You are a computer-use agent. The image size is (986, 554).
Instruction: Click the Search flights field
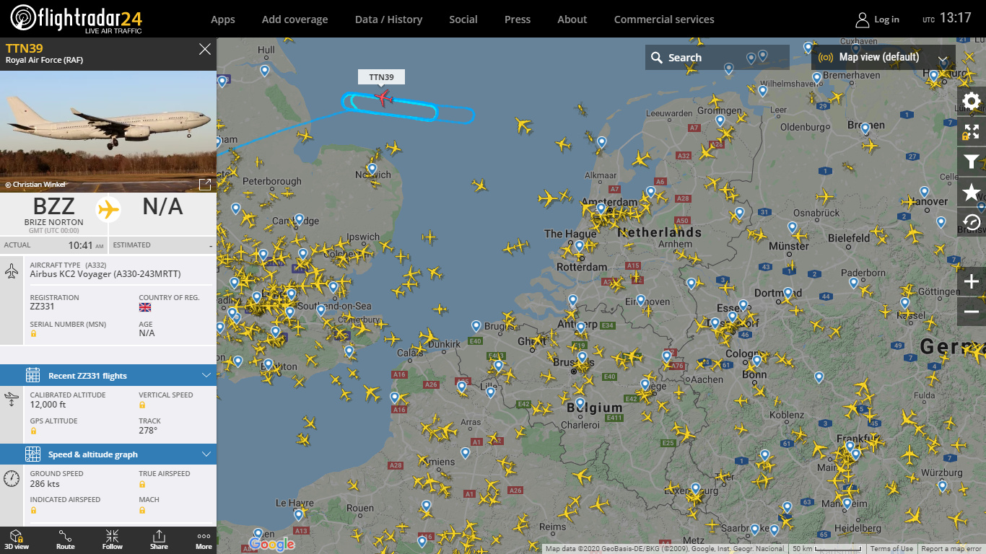[x=717, y=58]
